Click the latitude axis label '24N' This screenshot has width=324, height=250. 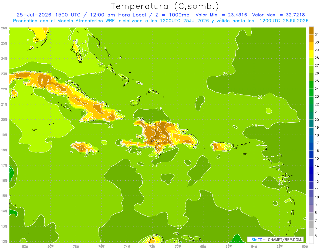pyautogui.click(x=4, y=59)
